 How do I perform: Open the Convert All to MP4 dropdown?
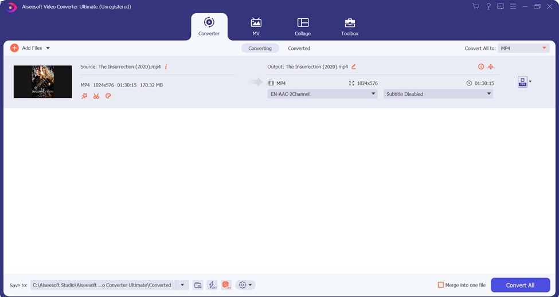(523, 48)
